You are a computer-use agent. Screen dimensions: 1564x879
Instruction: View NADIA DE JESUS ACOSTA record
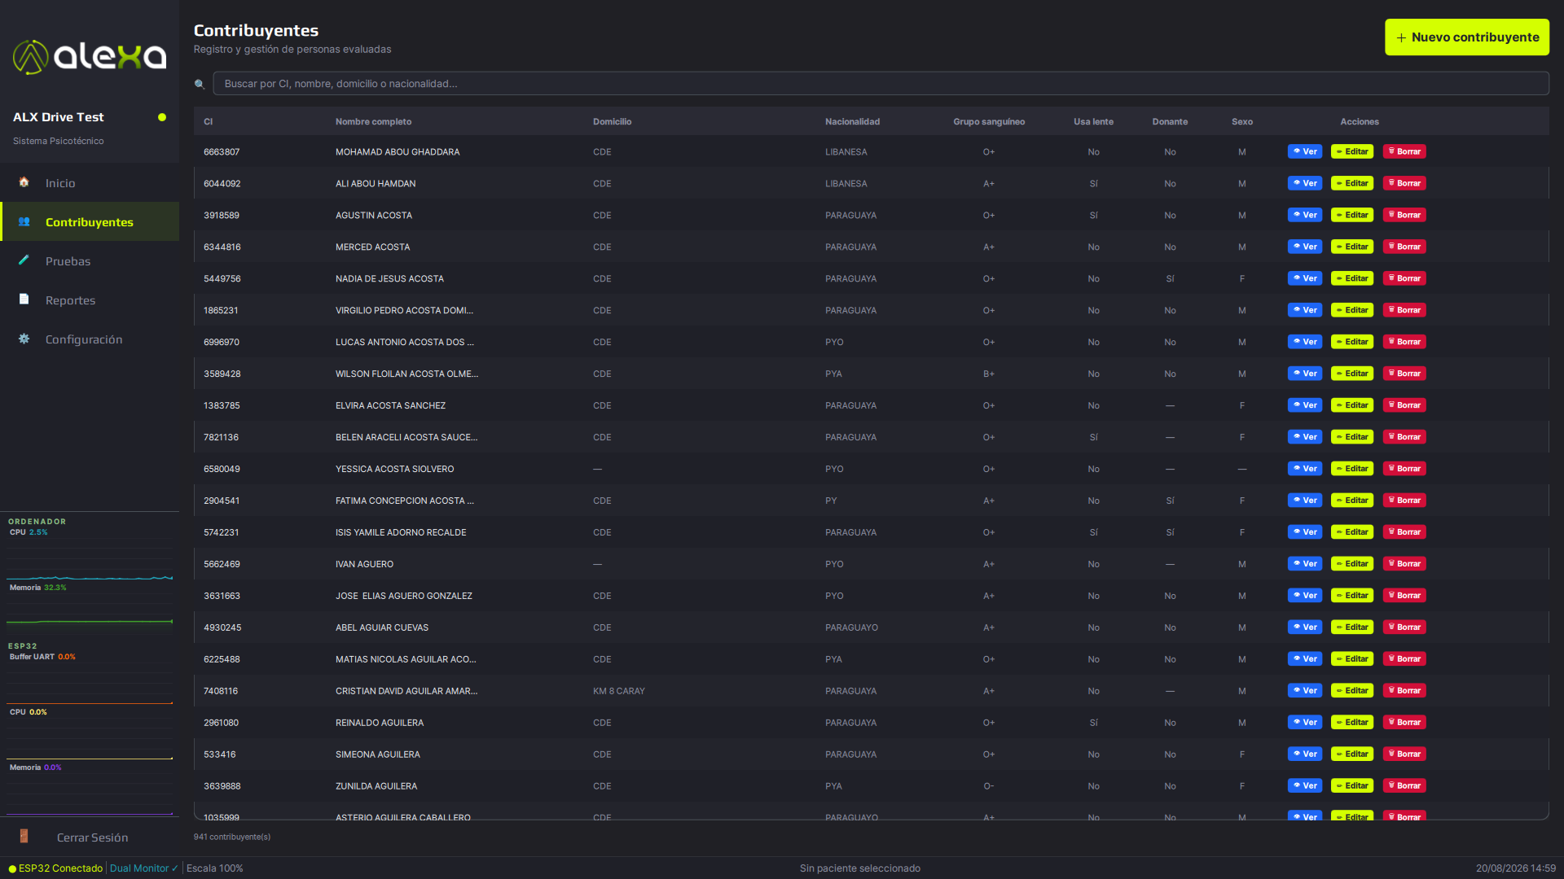1304,278
